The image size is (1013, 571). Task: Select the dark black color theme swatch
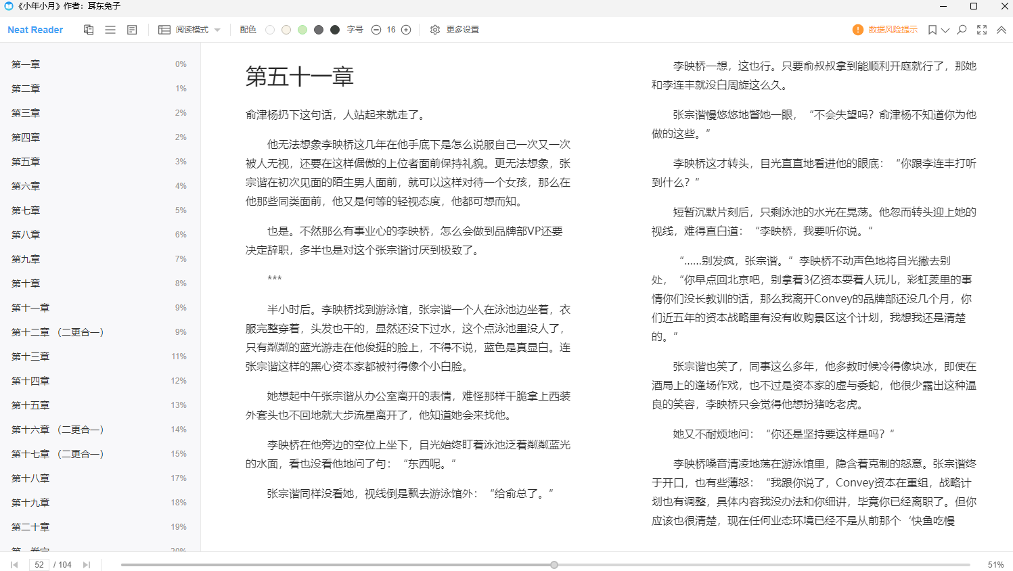click(335, 30)
